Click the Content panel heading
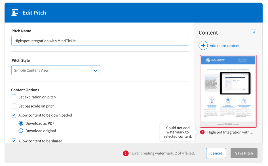268x166 pixels. click(208, 32)
